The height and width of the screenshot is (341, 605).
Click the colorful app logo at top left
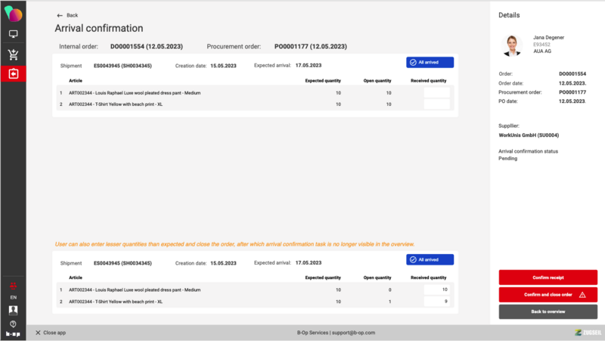coord(14,14)
